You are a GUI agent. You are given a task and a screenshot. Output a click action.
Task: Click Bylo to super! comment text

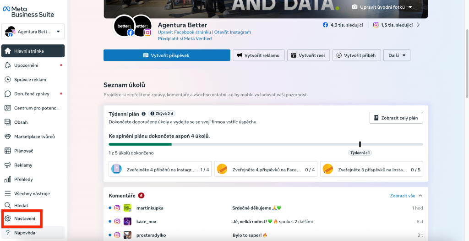(250, 235)
